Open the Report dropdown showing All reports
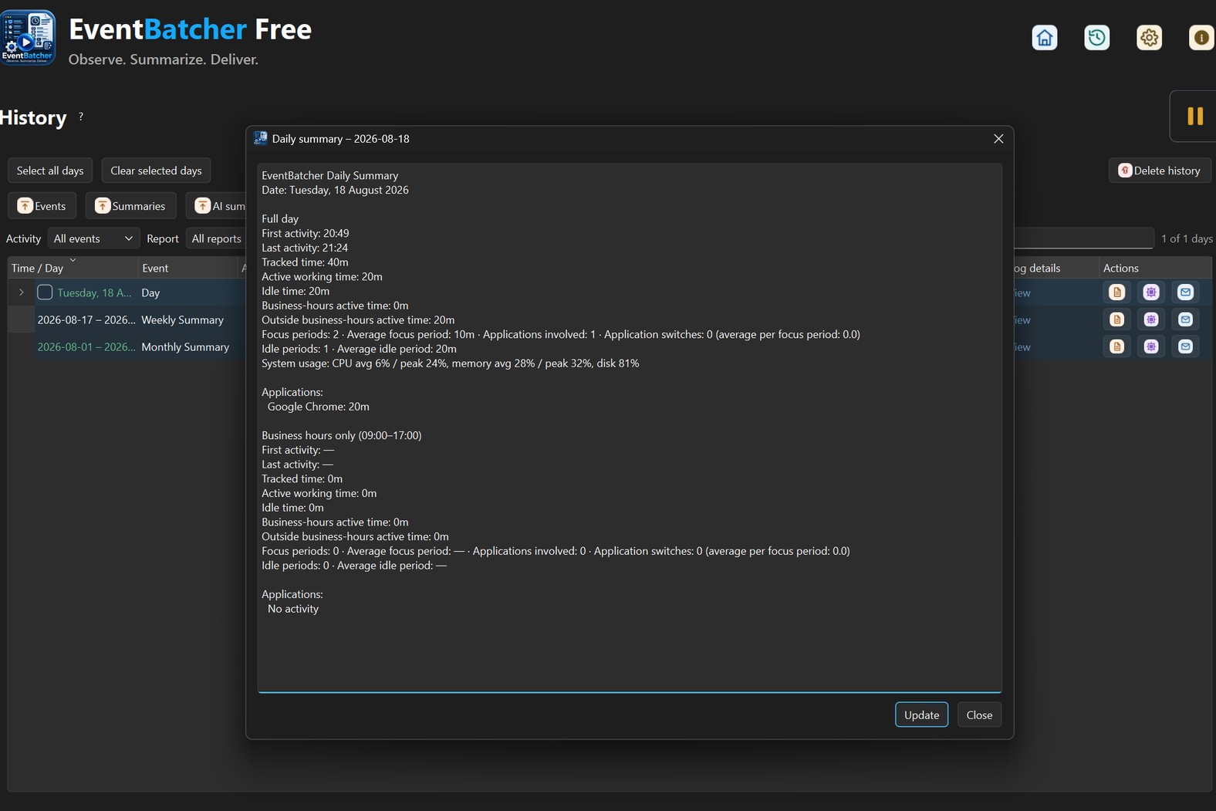Image resolution: width=1216 pixels, height=811 pixels. coord(216,238)
